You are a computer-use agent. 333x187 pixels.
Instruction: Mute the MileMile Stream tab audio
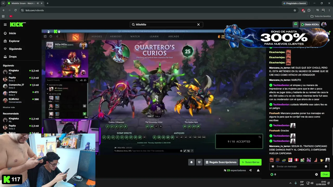tap(38, 3)
